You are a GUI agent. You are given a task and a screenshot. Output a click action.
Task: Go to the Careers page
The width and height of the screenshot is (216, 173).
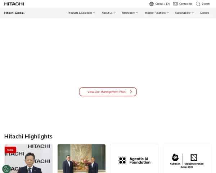click(x=204, y=13)
